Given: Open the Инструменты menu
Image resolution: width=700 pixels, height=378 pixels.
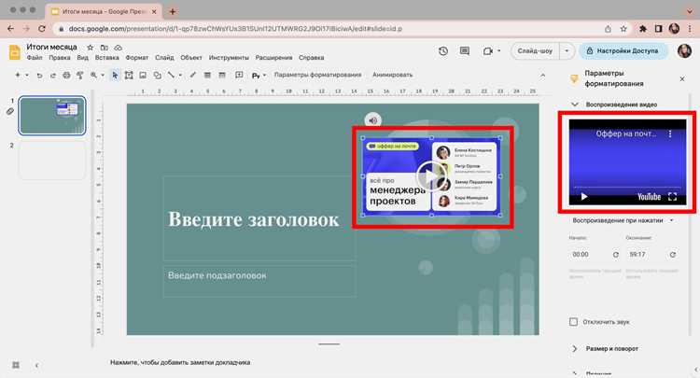Looking at the screenshot, I should tap(229, 58).
